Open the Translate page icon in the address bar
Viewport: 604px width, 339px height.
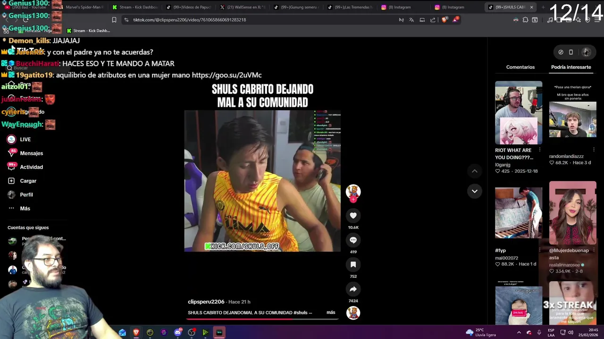point(411,20)
